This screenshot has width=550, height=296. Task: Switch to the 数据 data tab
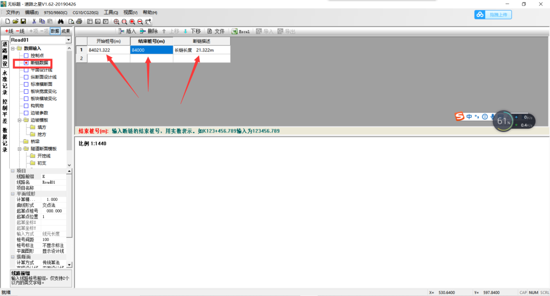coord(55,31)
